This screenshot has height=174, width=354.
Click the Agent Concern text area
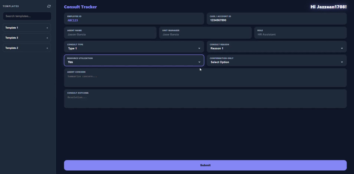click(x=205, y=78)
